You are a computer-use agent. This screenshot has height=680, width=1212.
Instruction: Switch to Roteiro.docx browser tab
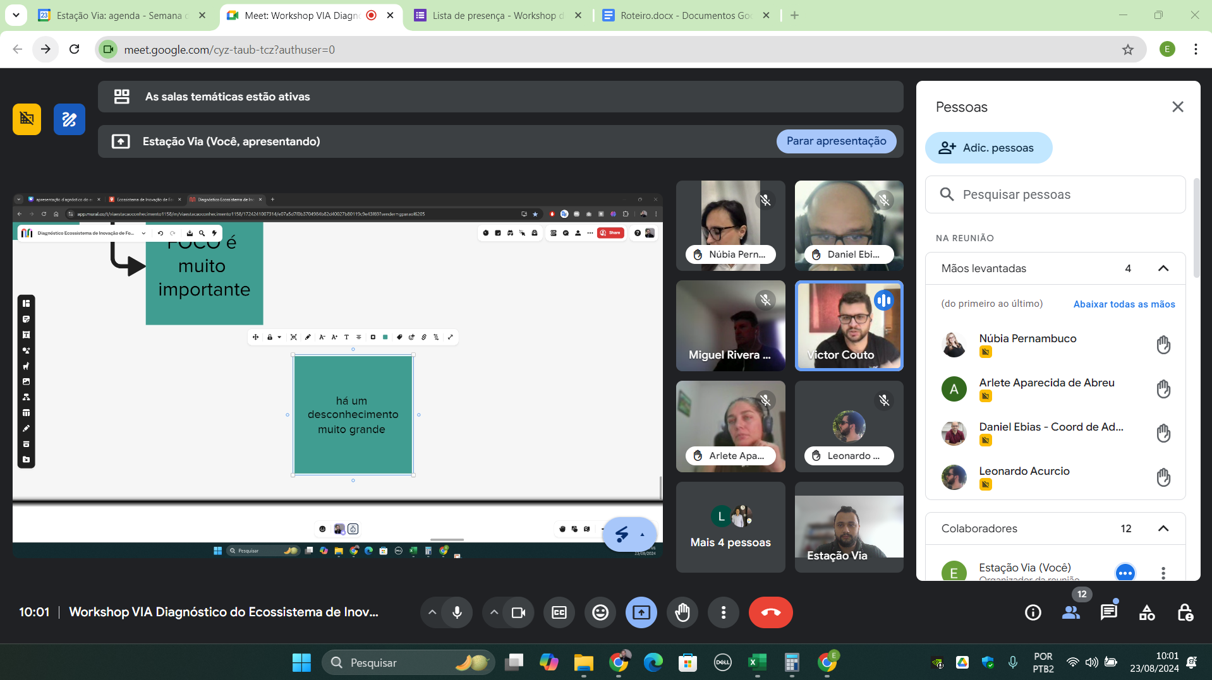[x=685, y=15]
